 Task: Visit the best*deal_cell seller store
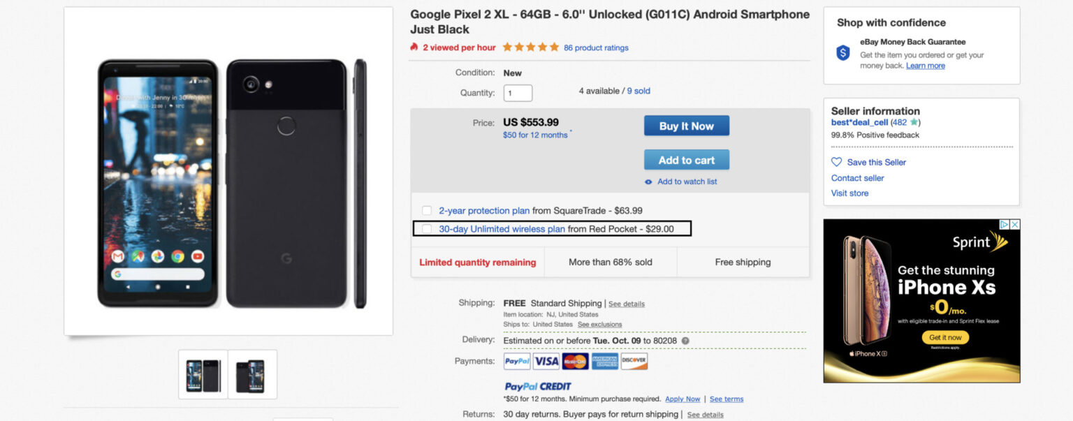(849, 193)
